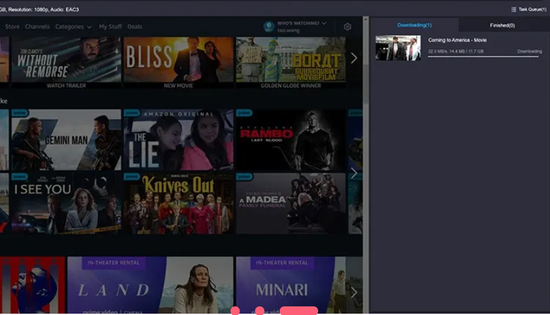Advance the Prime movies row right arrow

[354, 173]
